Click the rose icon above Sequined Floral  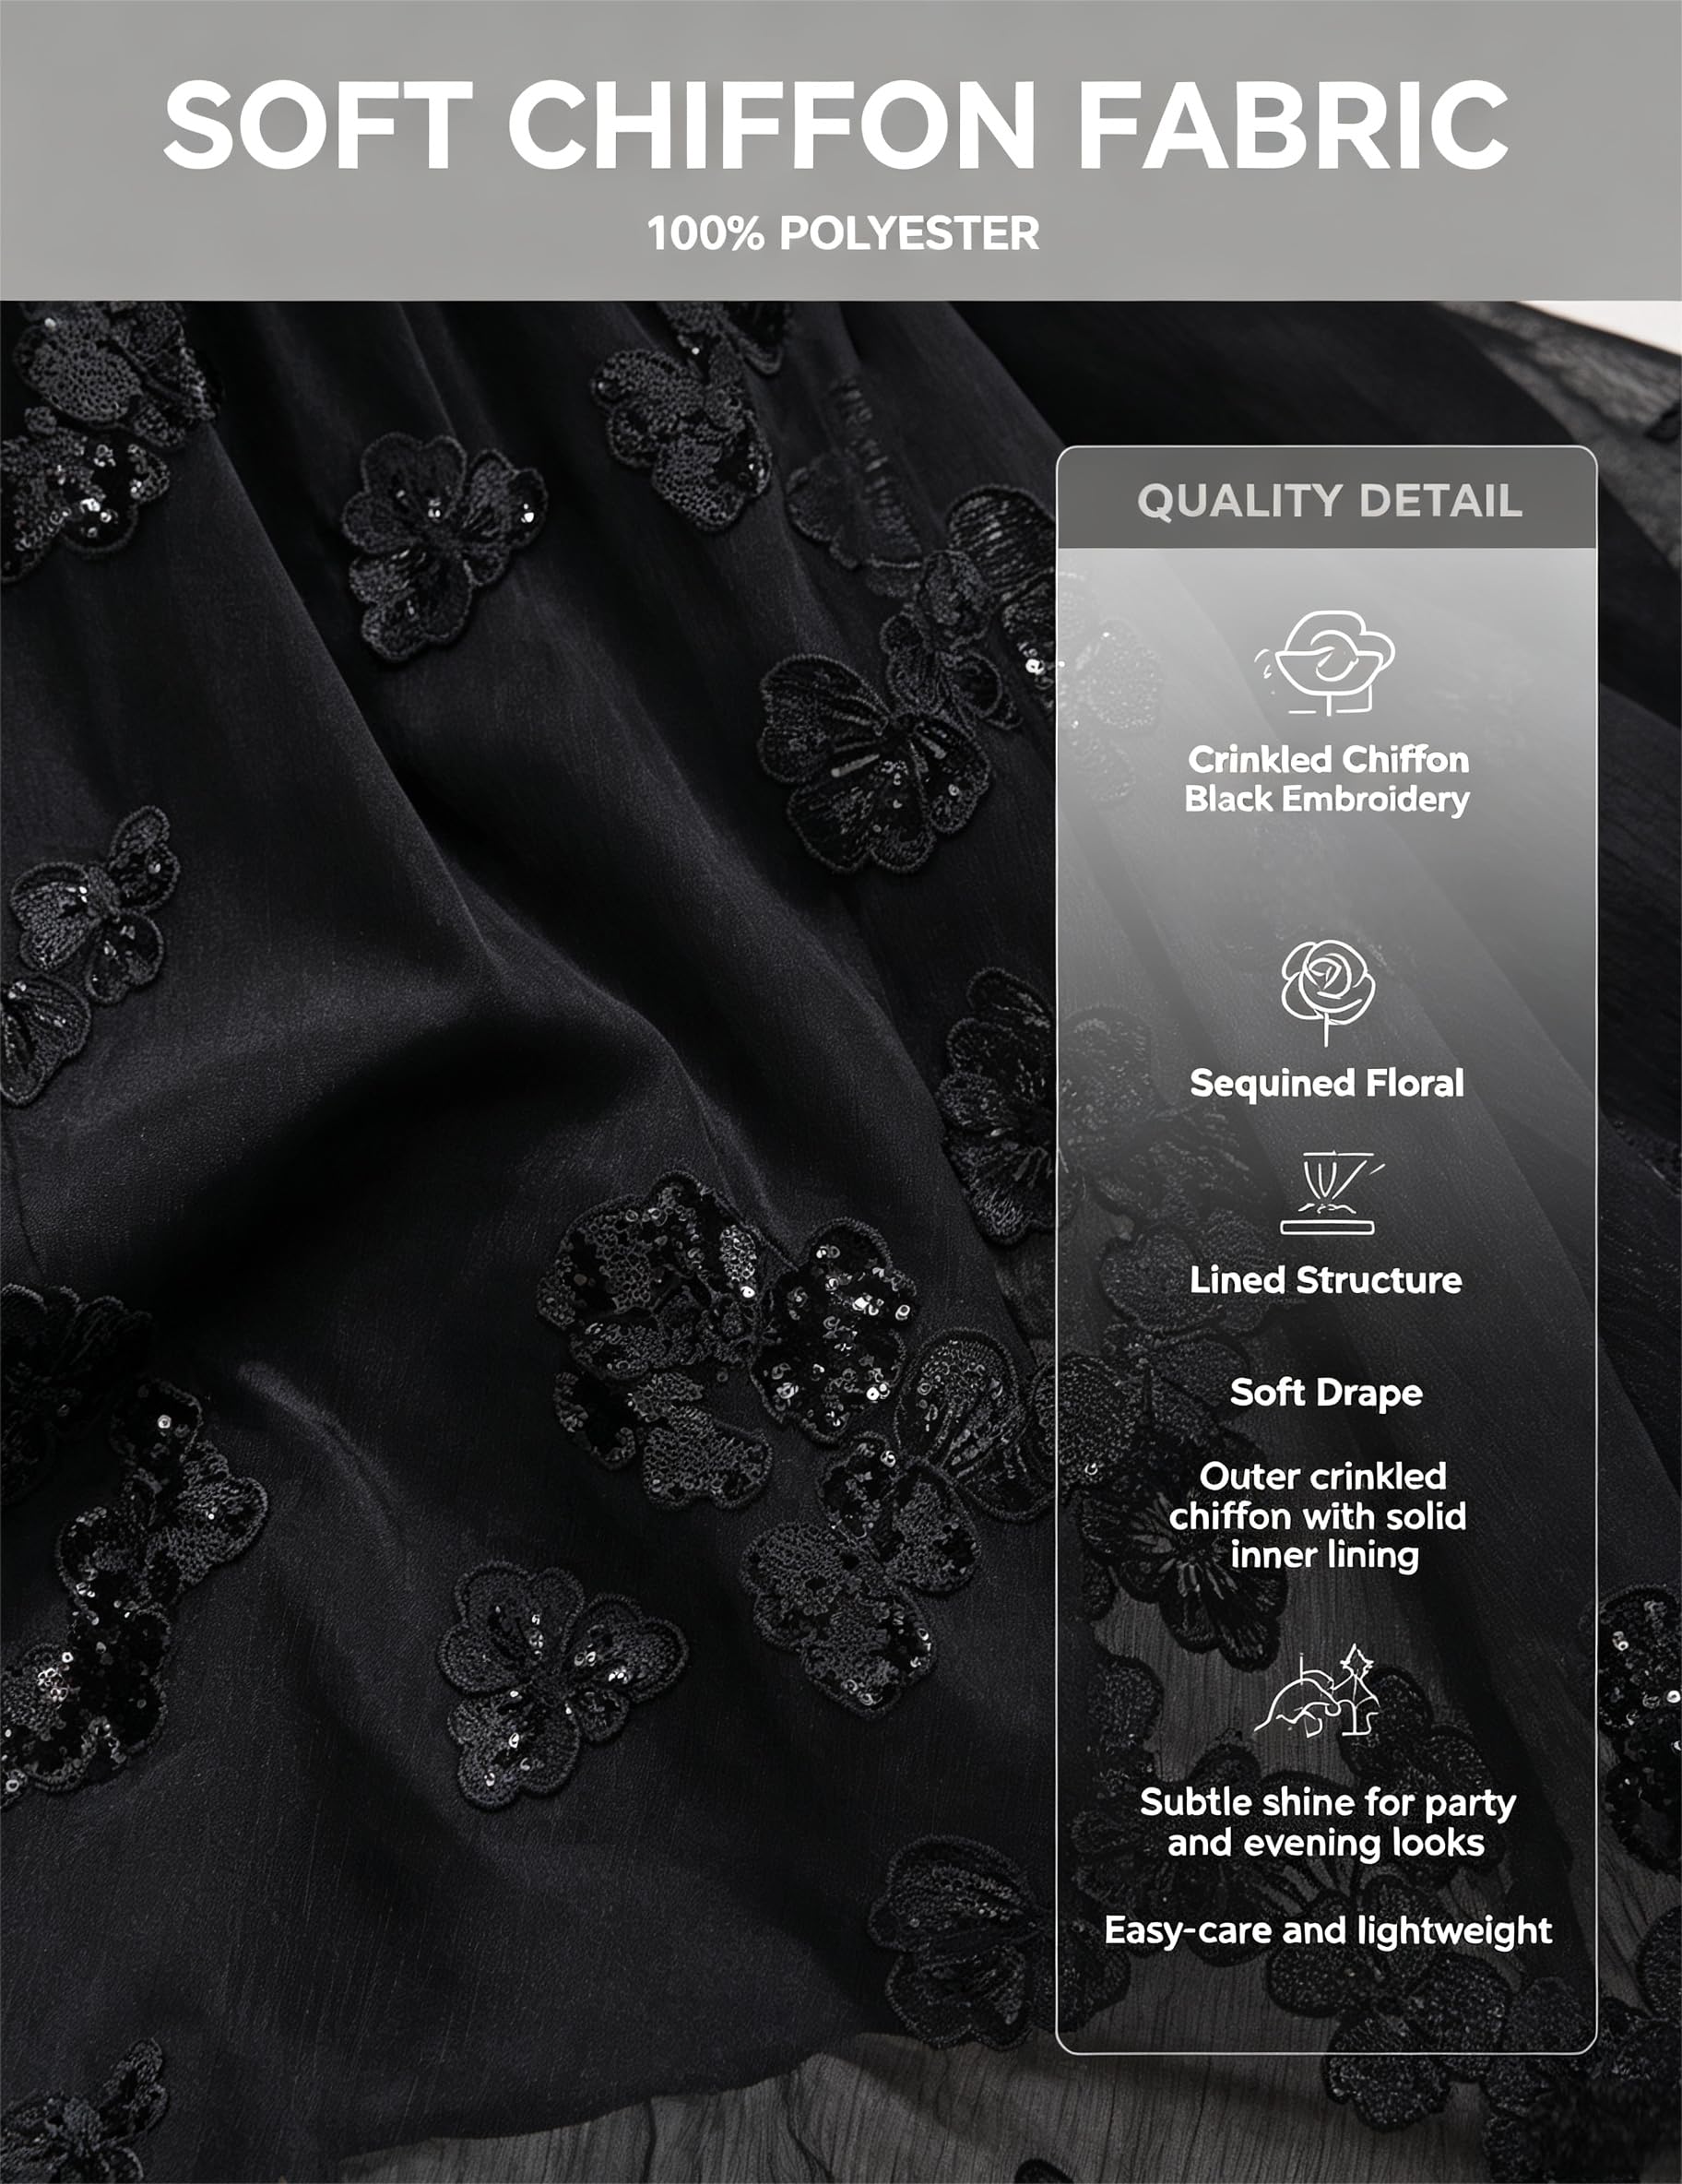(x=1327, y=992)
